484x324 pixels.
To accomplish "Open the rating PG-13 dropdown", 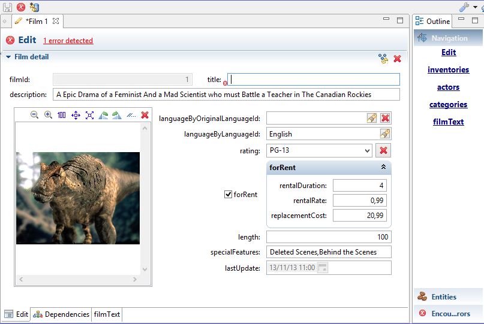I will (x=366, y=150).
